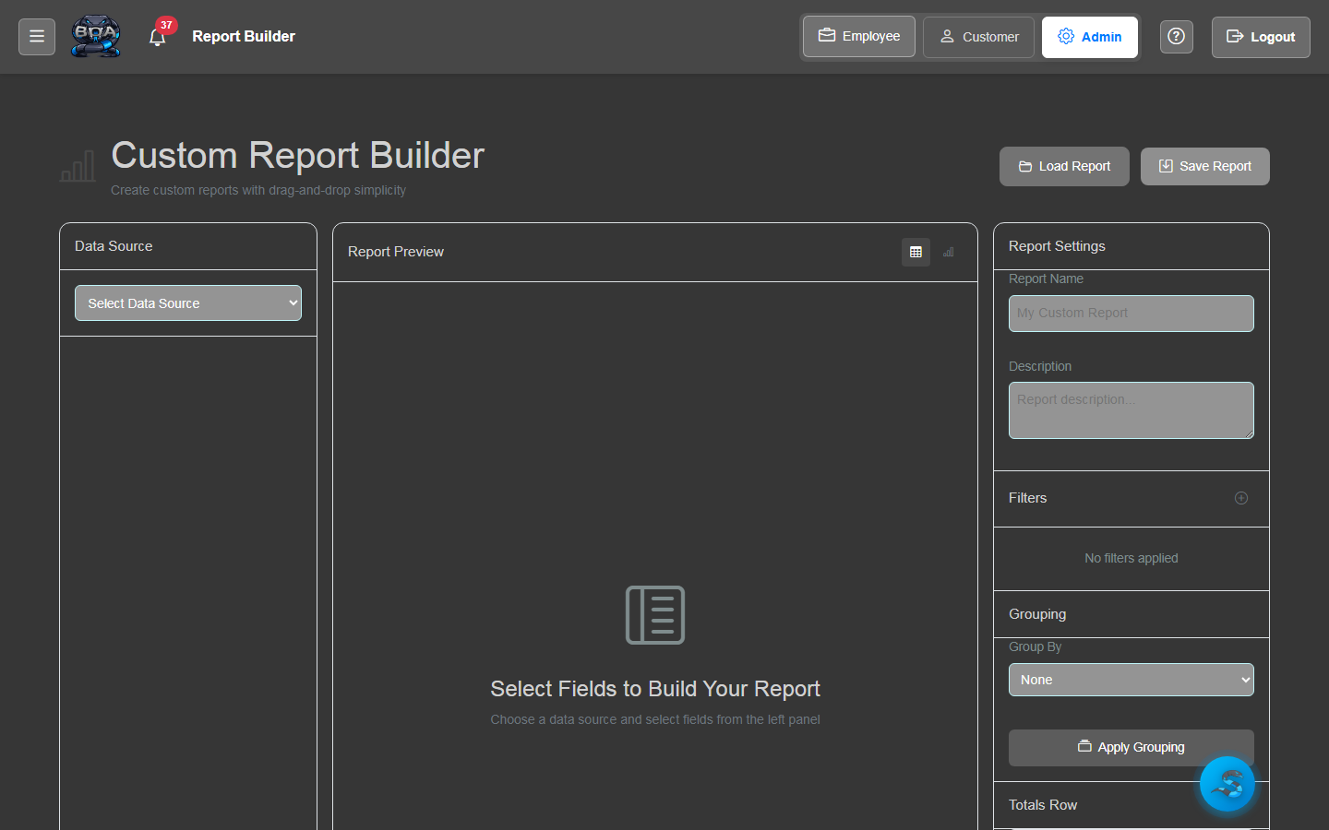
Task: Toggle the Customer view
Action: pos(978,37)
